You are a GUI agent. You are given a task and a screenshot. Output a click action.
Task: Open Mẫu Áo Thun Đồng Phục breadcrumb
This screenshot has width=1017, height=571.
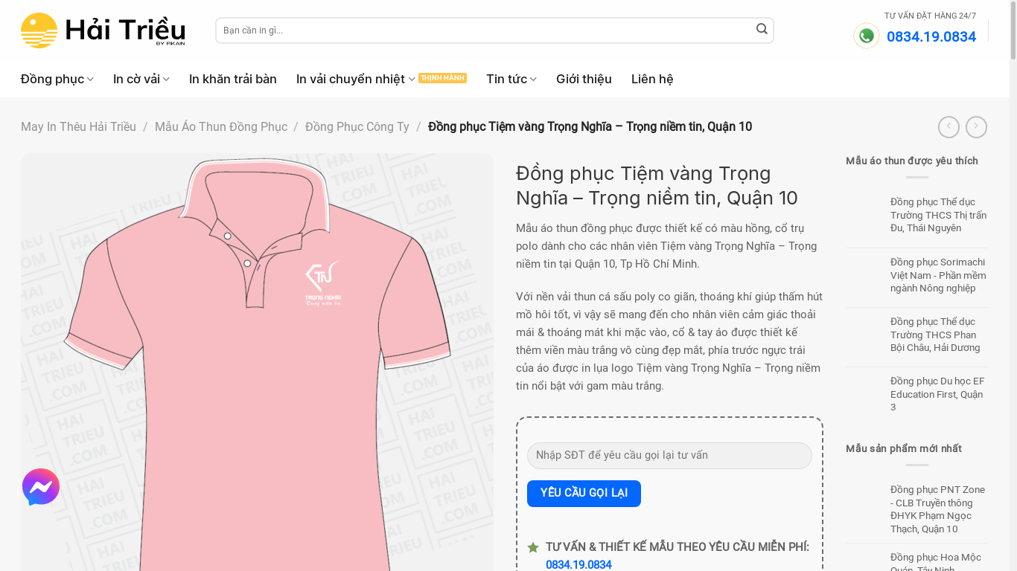[221, 126]
